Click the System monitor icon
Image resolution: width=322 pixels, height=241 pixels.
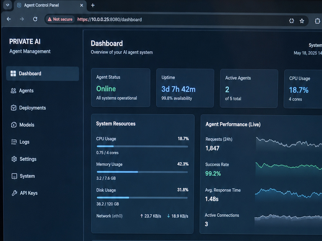click(x=14, y=176)
